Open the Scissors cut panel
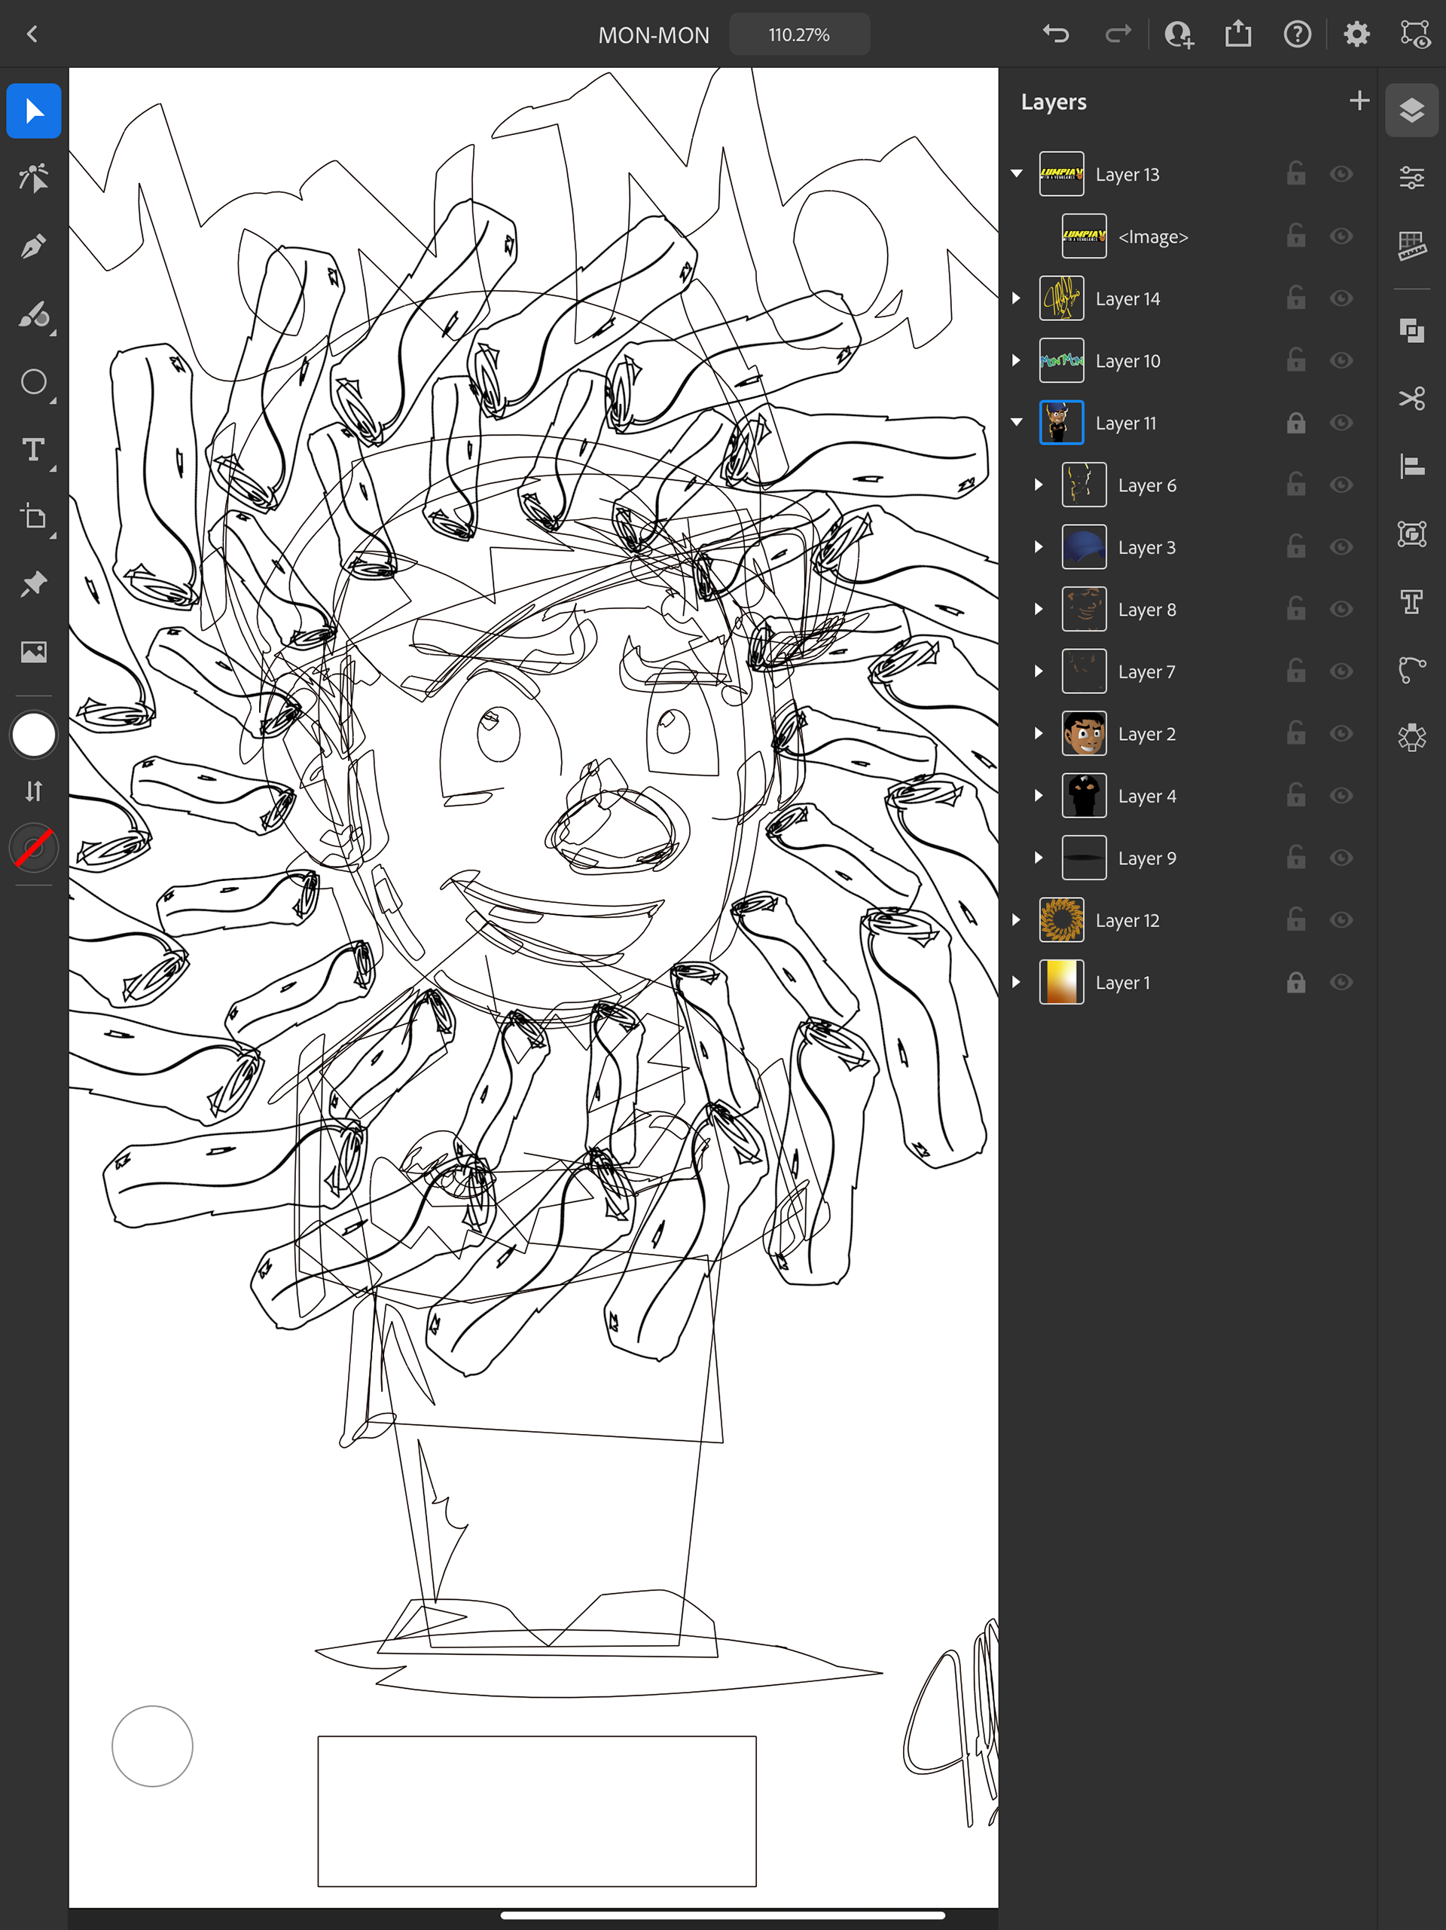 (x=1411, y=398)
